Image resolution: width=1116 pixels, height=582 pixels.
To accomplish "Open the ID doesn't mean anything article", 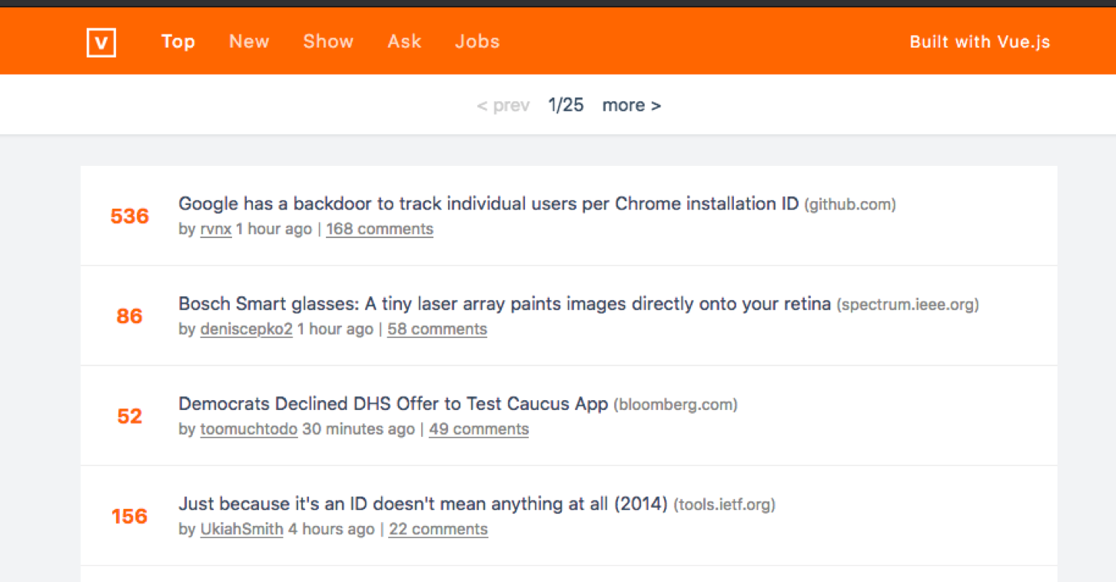I will tap(422, 504).
